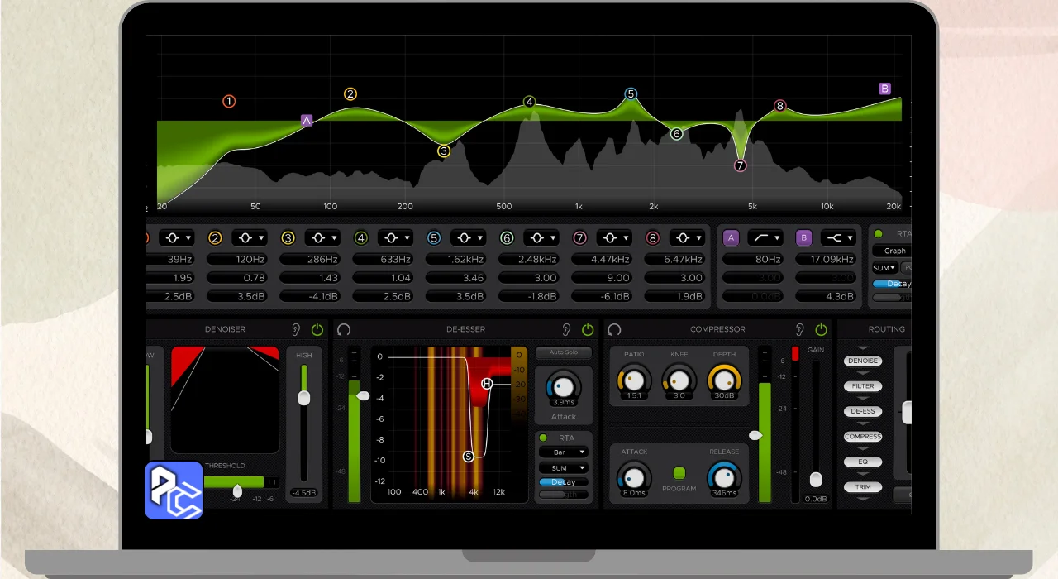The image size is (1058, 579).
Task: Click the DE-ESS routing button
Action: tap(863, 411)
